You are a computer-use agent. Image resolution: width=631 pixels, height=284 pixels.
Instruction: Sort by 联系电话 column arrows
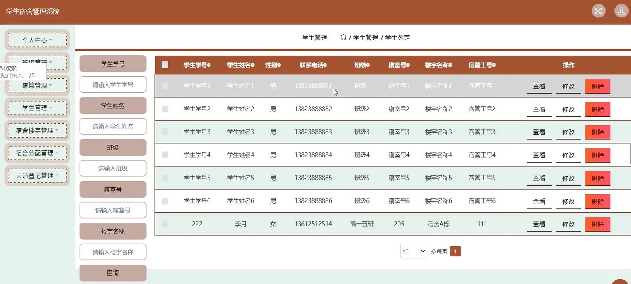coord(326,65)
